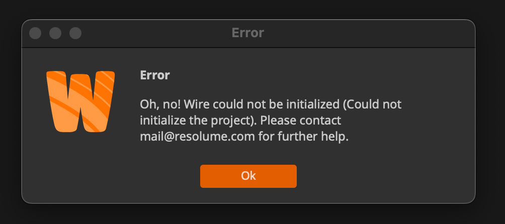505x224 pixels.
Task: Click the mail@resolume.com email address
Action: (x=198, y=137)
